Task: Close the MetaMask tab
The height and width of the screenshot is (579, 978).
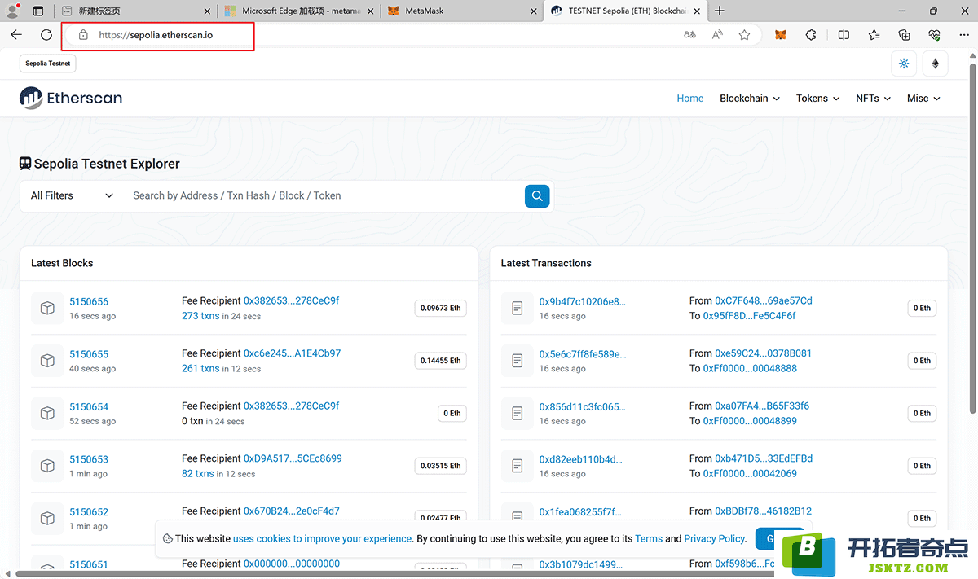Action: pos(533,11)
